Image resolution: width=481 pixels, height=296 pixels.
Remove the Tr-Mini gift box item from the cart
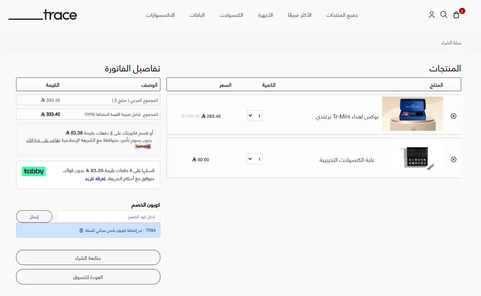(x=454, y=116)
